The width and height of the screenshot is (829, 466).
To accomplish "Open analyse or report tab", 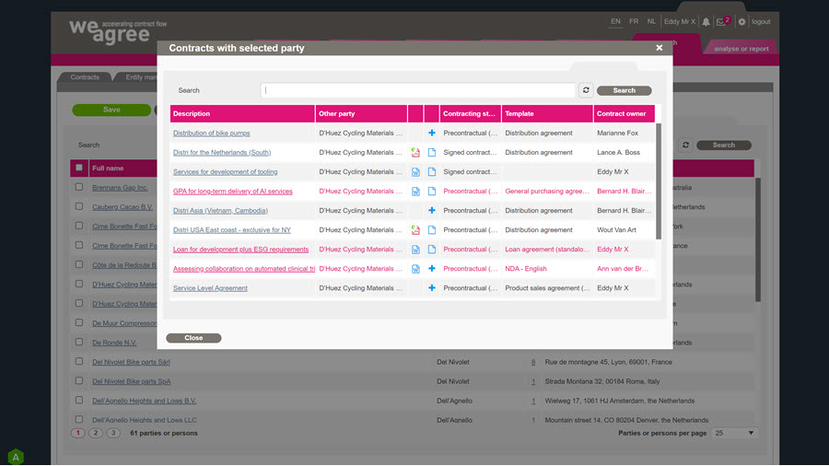I will pos(741,49).
